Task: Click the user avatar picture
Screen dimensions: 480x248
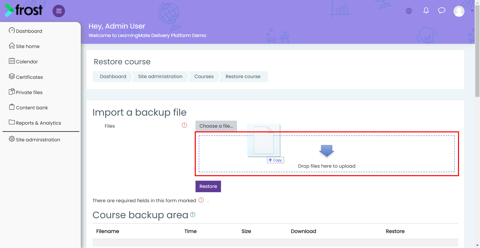Action: point(459,11)
